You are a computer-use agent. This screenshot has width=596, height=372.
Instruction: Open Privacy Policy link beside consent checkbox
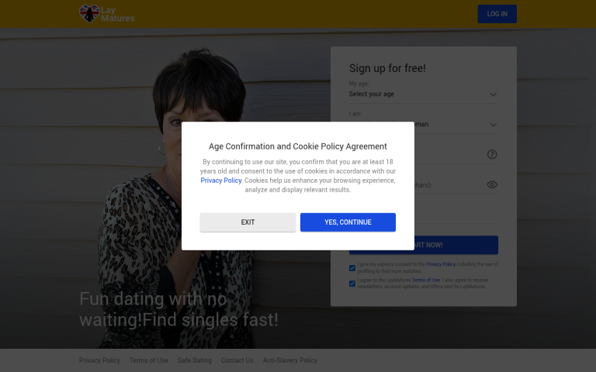[x=441, y=264]
